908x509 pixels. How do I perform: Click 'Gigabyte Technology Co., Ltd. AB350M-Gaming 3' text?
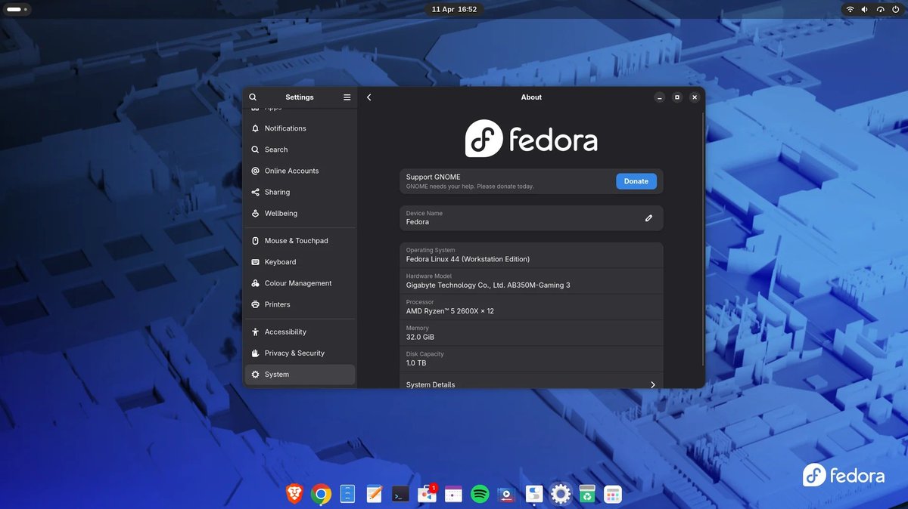click(488, 285)
